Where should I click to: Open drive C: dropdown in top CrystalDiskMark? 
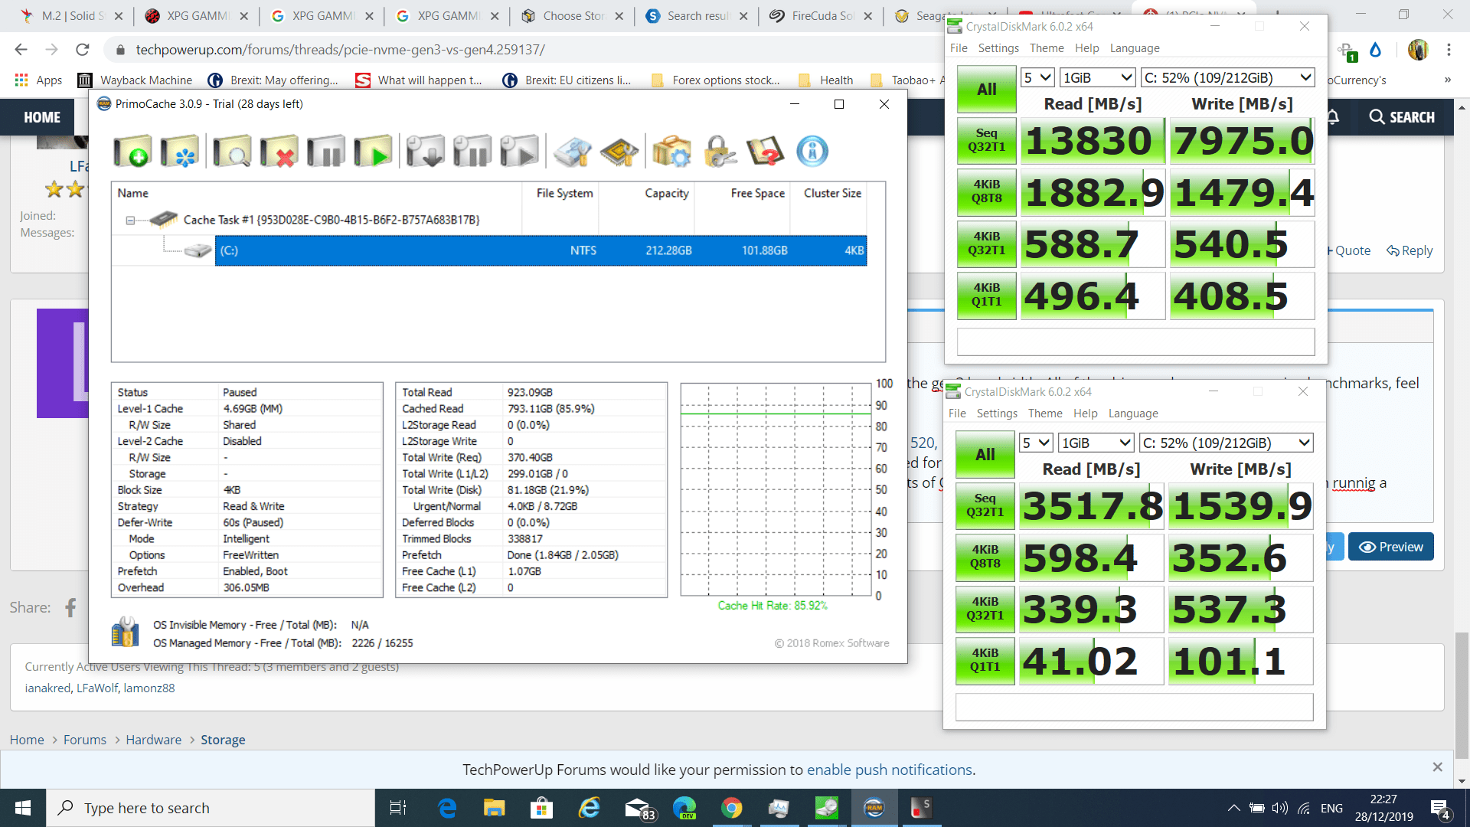1227,77
